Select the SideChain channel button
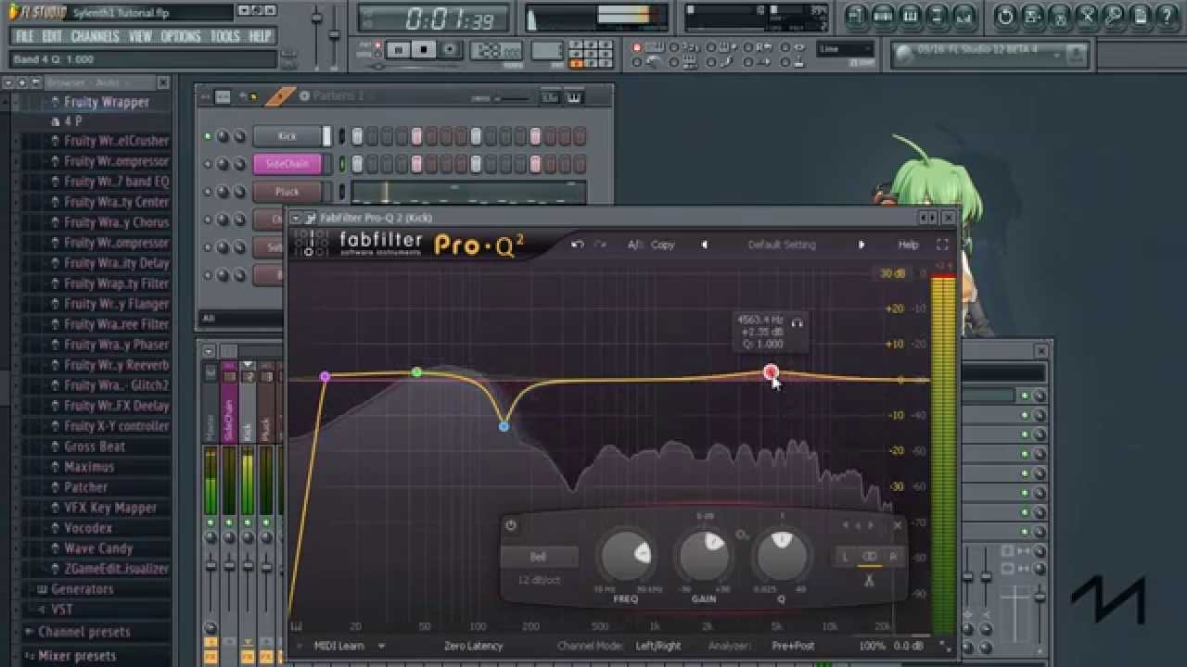 click(x=287, y=164)
